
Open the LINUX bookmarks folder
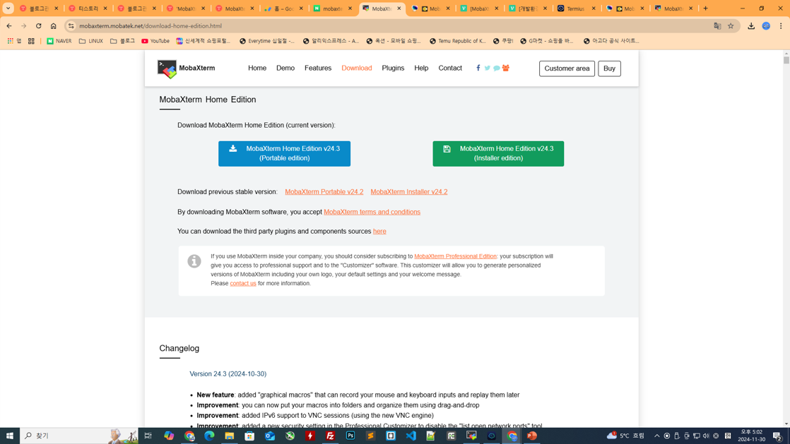pos(90,41)
